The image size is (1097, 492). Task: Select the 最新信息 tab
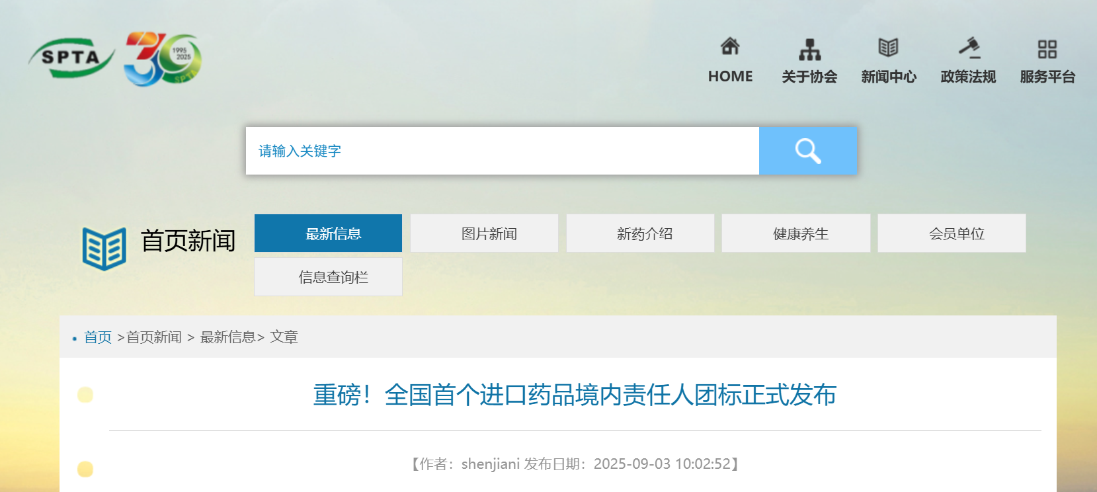(328, 233)
